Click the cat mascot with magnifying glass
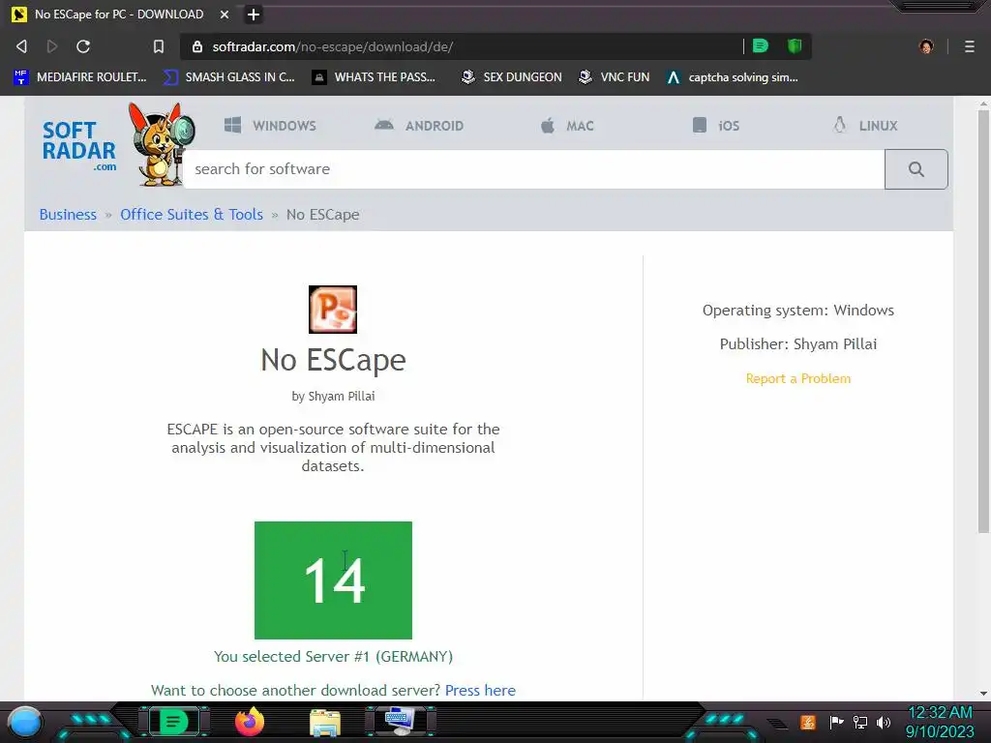 coord(162,145)
